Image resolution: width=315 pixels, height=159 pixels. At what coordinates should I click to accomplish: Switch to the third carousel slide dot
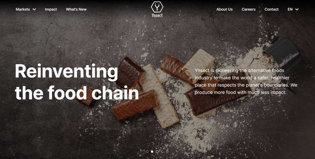click(x=157, y=152)
